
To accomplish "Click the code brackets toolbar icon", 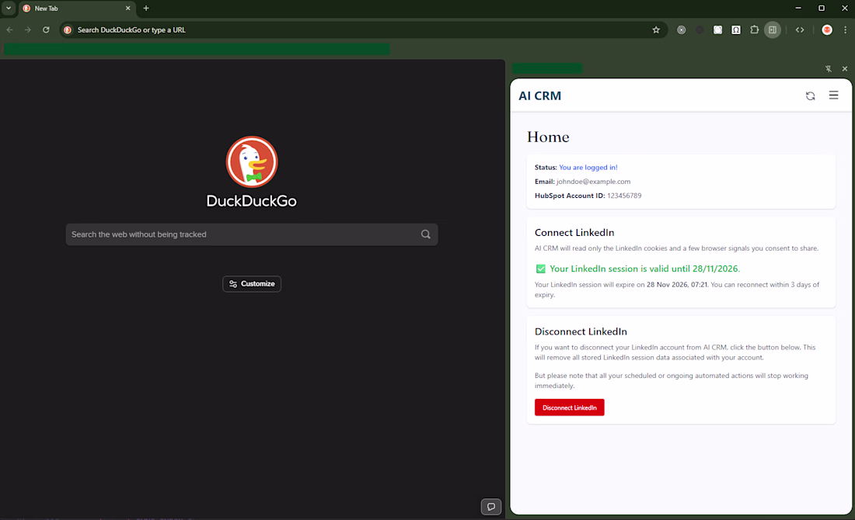I will (x=799, y=30).
